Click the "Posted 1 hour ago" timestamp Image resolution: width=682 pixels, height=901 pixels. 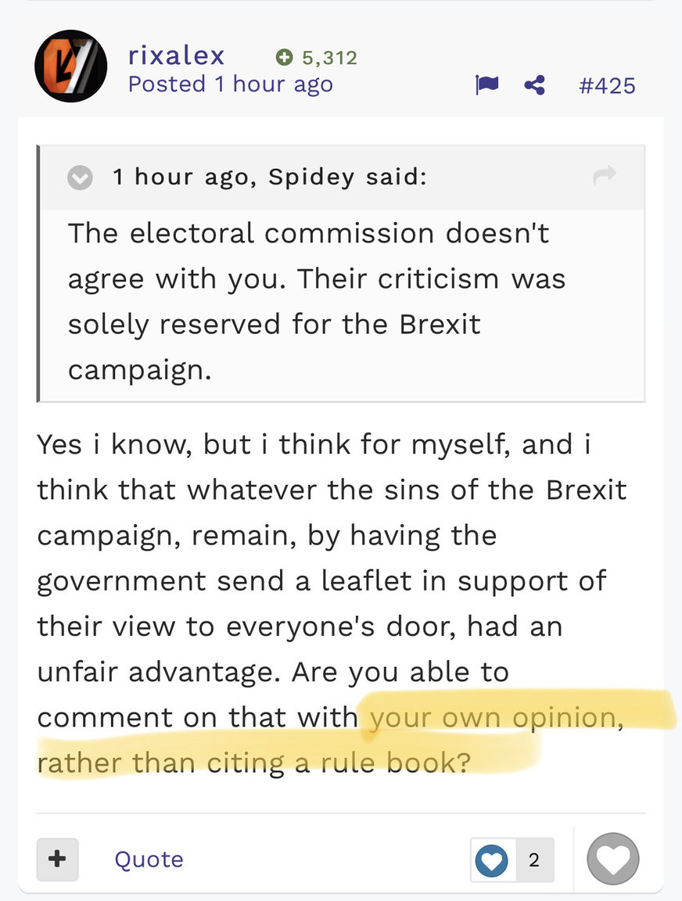click(x=231, y=84)
